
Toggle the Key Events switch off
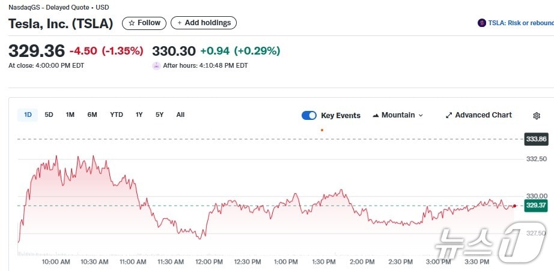pyautogui.click(x=309, y=116)
